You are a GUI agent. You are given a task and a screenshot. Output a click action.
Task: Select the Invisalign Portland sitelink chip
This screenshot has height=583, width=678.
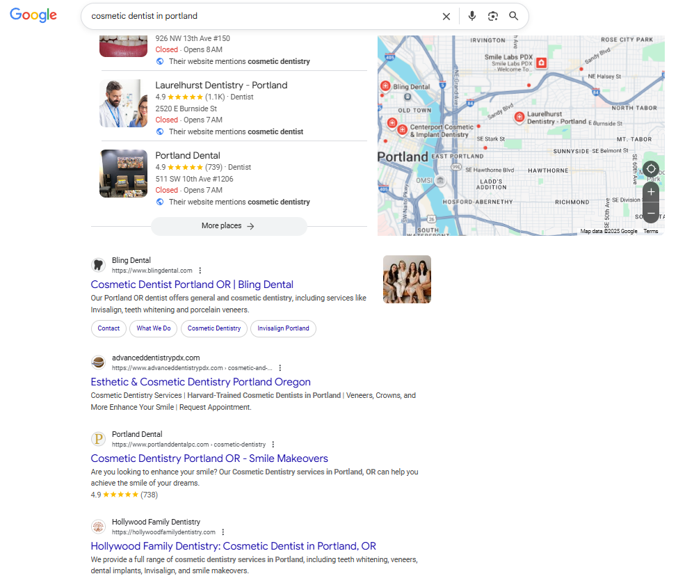pos(283,328)
